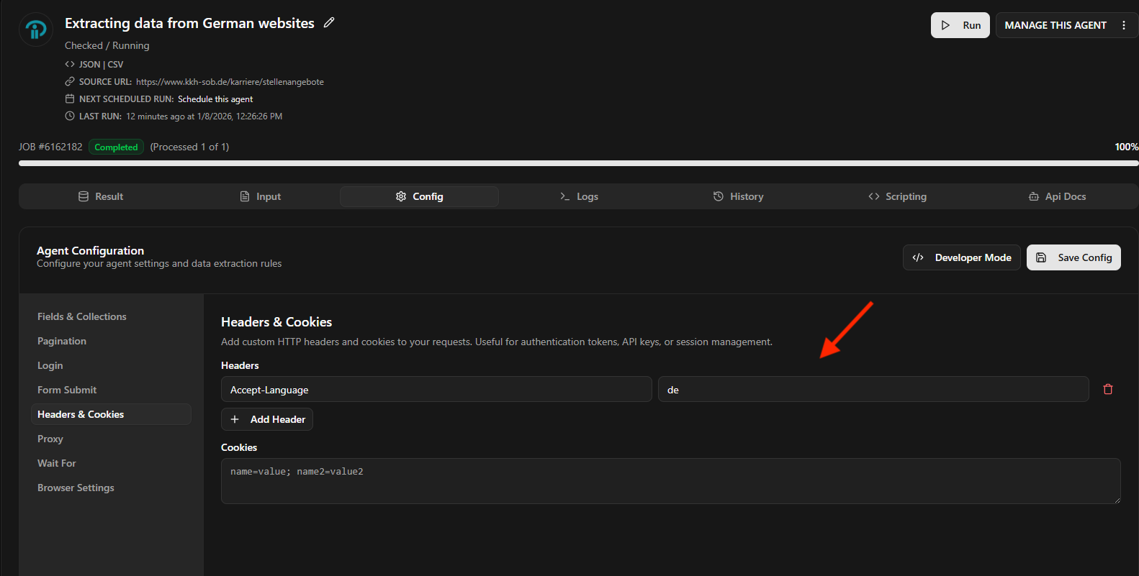Image resolution: width=1139 pixels, height=576 pixels.
Task: Go to the Api Docs tab
Action: [x=1057, y=196]
